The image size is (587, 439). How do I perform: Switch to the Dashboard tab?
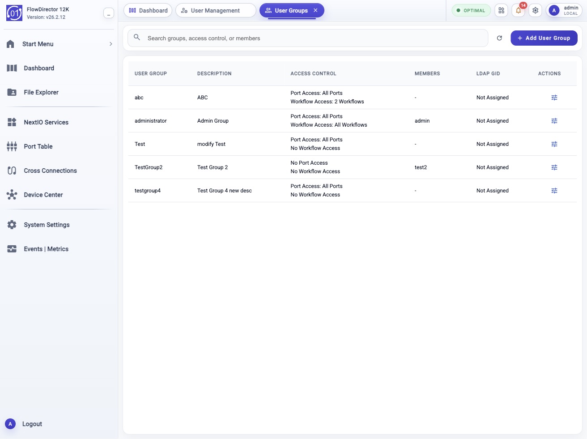pos(148,10)
